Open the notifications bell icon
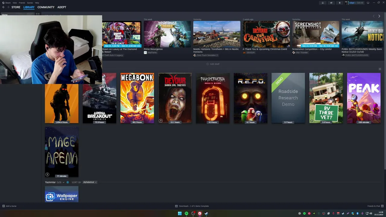 pyautogui.click(x=340, y=3)
